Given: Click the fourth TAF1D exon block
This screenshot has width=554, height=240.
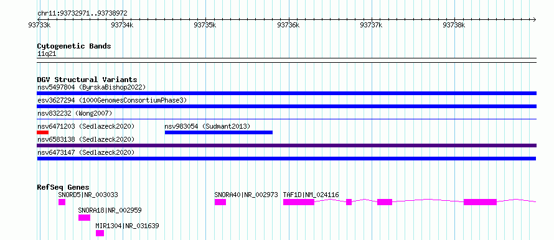Looking at the screenshot, I should click(480, 202).
